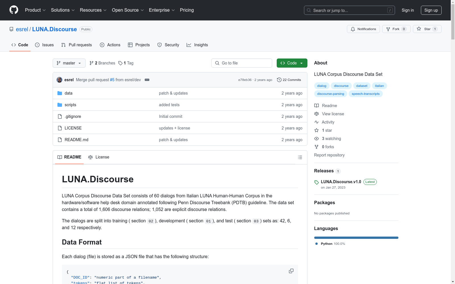Image resolution: width=455 pixels, height=284 pixels.
Task: Click the esrel avatar in commit row
Action: click(x=59, y=80)
